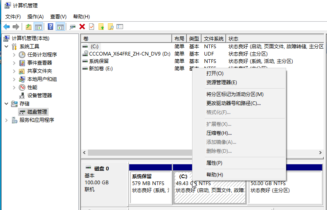Sort by the 布局 column header

coord(179,38)
